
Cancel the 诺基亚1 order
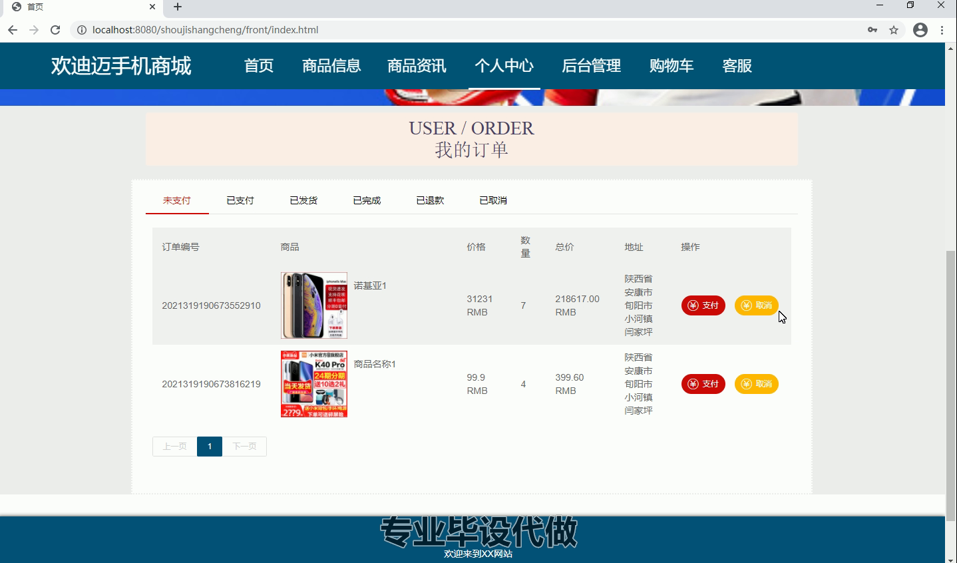coord(757,305)
